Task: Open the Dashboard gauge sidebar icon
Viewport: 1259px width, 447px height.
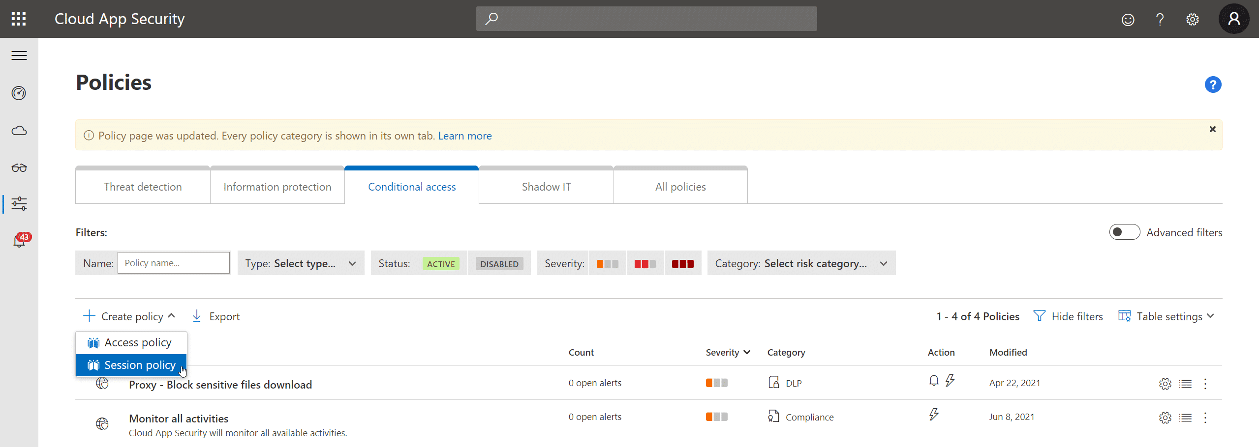Action: [x=19, y=93]
